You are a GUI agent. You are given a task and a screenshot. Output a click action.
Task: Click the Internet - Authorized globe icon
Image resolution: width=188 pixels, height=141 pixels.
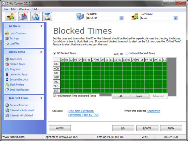coord(7,110)
